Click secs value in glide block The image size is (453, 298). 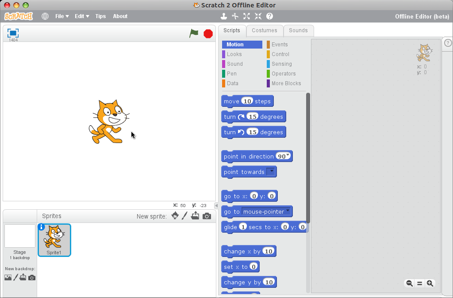(243, 227)
